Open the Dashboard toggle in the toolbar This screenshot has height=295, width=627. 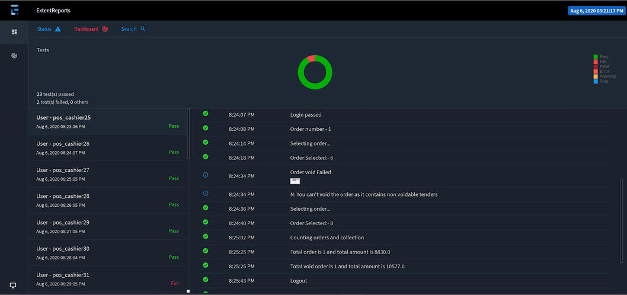pos(91,29)
